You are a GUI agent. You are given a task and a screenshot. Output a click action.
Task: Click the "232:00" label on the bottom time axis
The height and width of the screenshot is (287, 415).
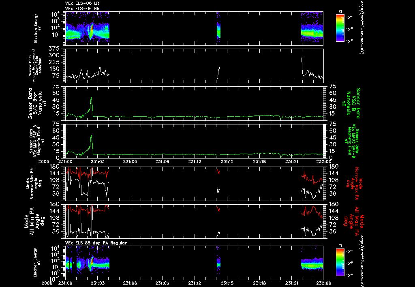324,283
